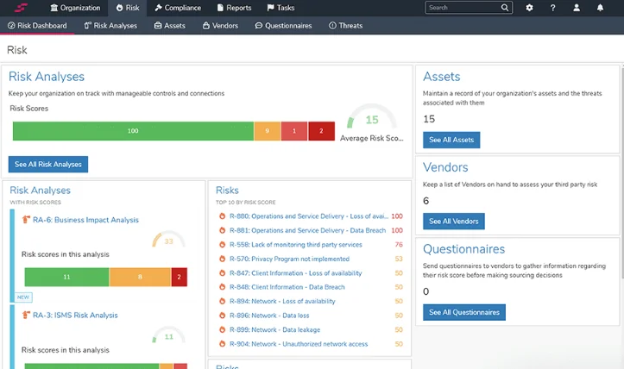
Task: Click the Average Risk Score gauge showing 15
Action: coord(372,116)
